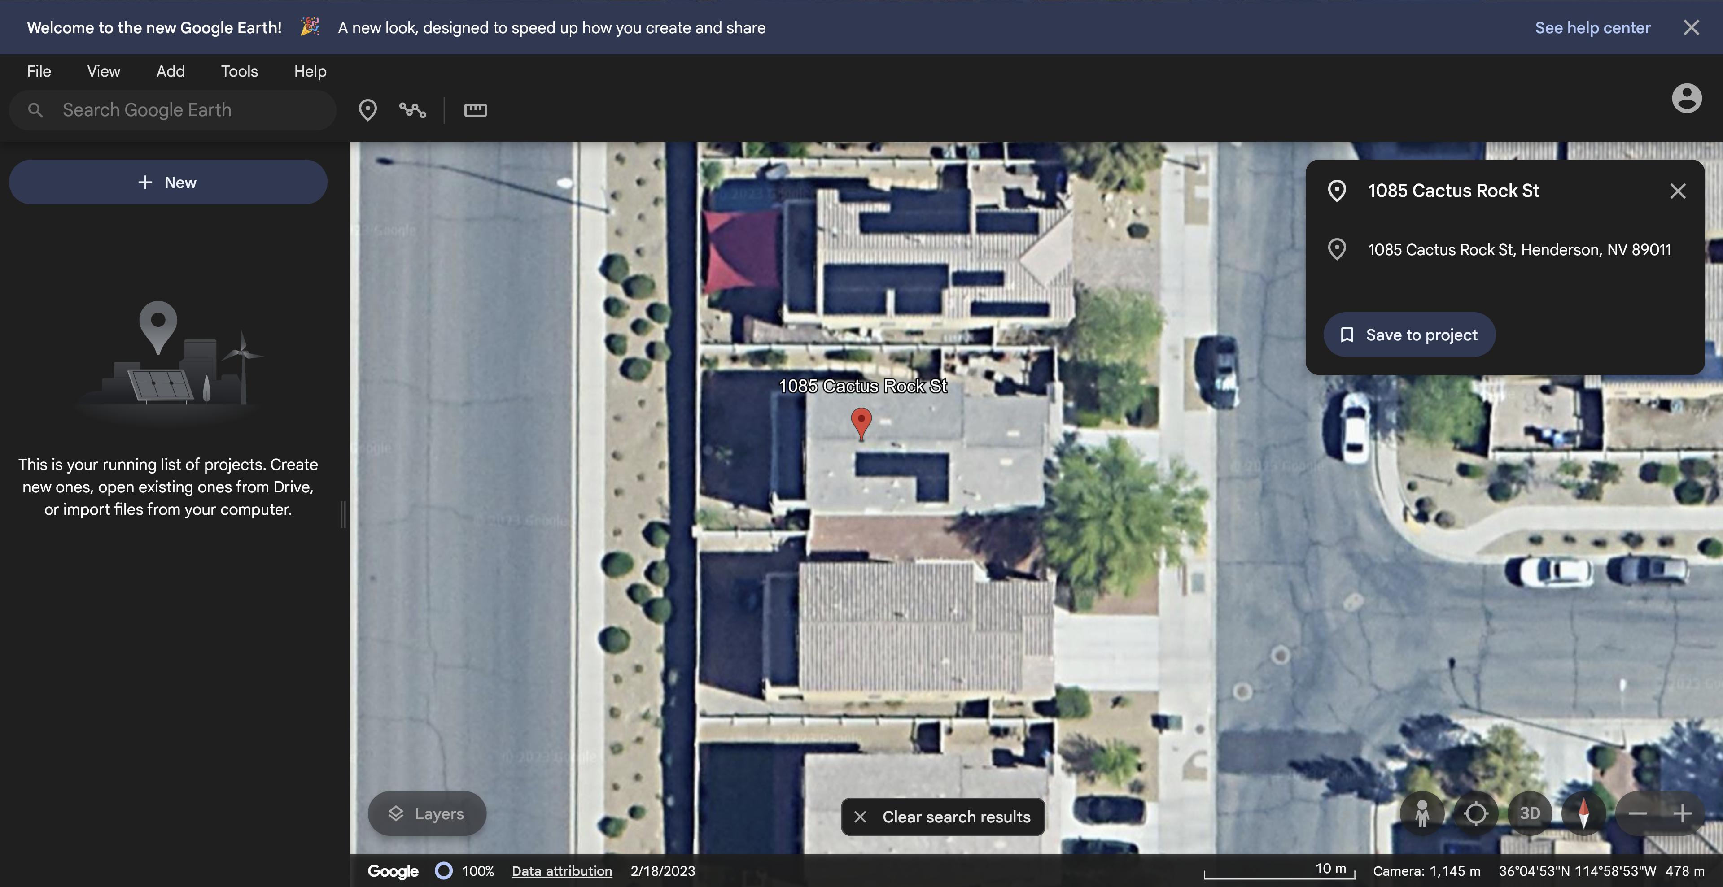Select the draw path or polygon tool
This screenshot has width=1723, height=887.
tap(413, 109)
